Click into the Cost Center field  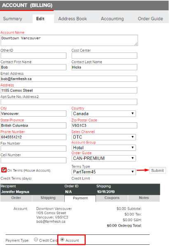[104, 56]
